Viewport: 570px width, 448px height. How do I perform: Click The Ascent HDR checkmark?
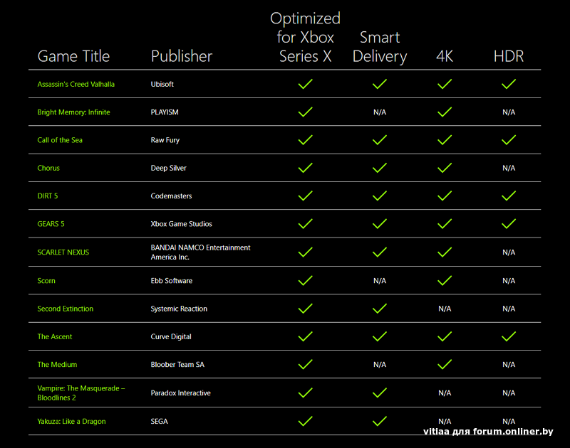coord(509,336)
